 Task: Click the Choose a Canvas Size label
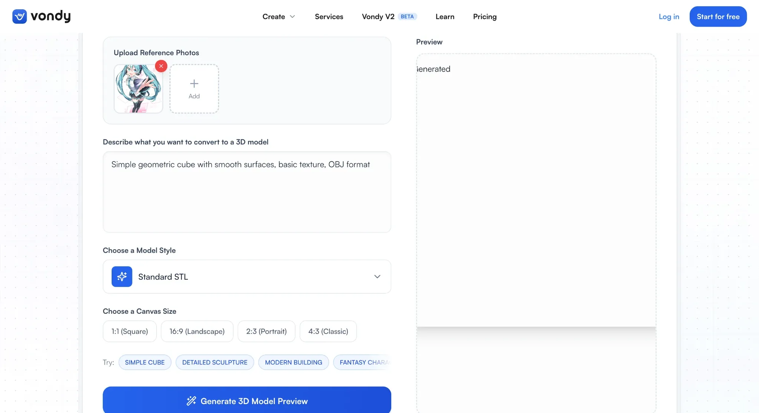pos(139,311)
